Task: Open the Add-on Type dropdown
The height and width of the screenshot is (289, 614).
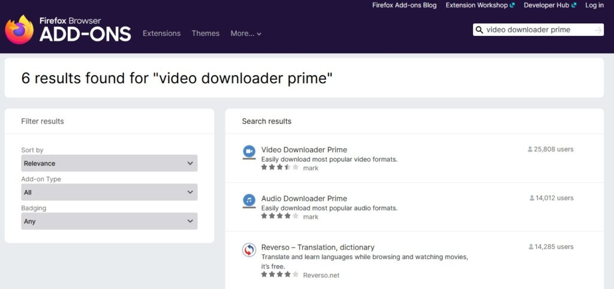Action: click(x=109, y=192)
